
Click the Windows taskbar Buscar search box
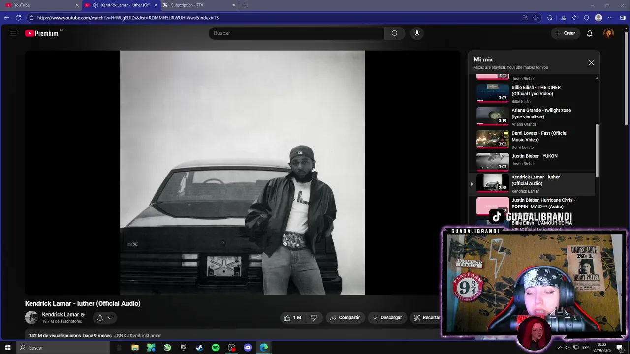(63, 348)
